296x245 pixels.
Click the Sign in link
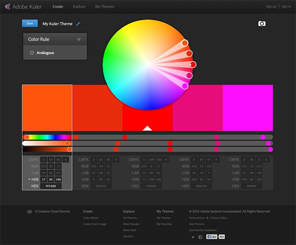pos(286,6)
